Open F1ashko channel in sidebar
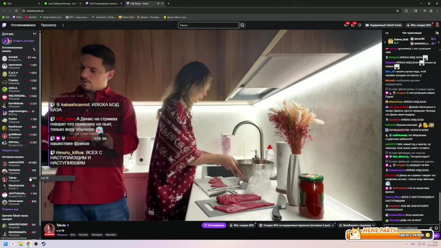The height and width of the screenshot is (248, 441). click(20, 82)
